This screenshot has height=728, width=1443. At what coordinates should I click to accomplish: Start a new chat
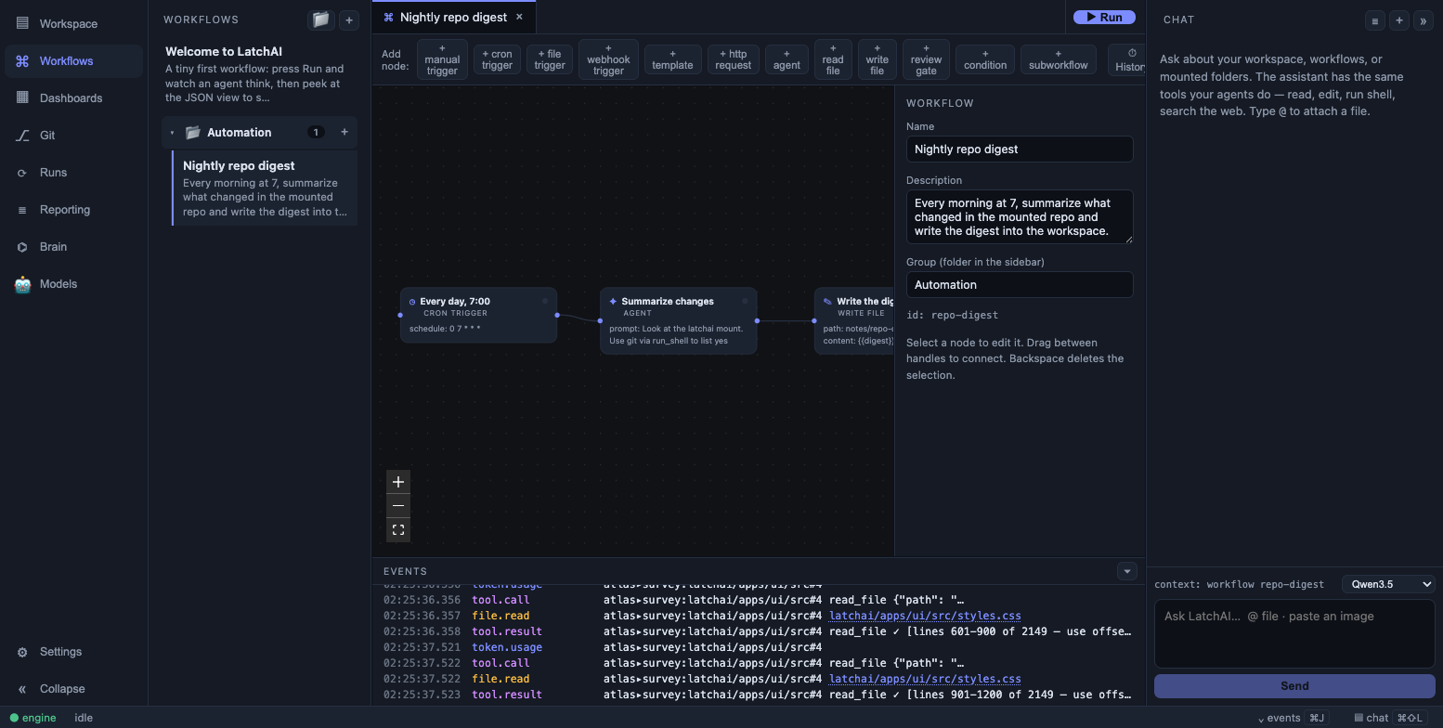pos(1399,20)
